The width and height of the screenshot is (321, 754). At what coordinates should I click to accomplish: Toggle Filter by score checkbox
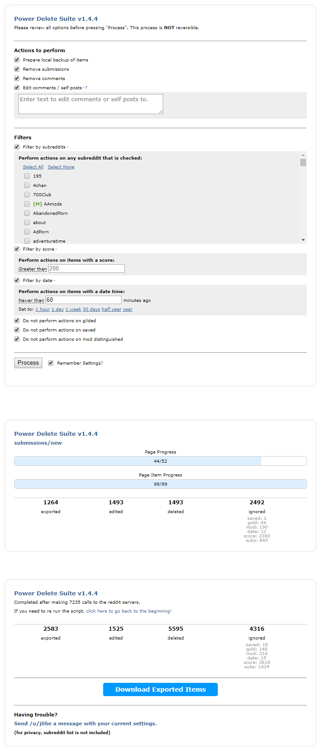point(17,249)
